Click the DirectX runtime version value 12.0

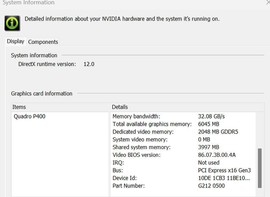[x=89, y=64]
